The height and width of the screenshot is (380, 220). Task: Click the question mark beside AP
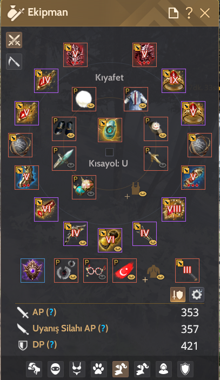pos(51,312)
